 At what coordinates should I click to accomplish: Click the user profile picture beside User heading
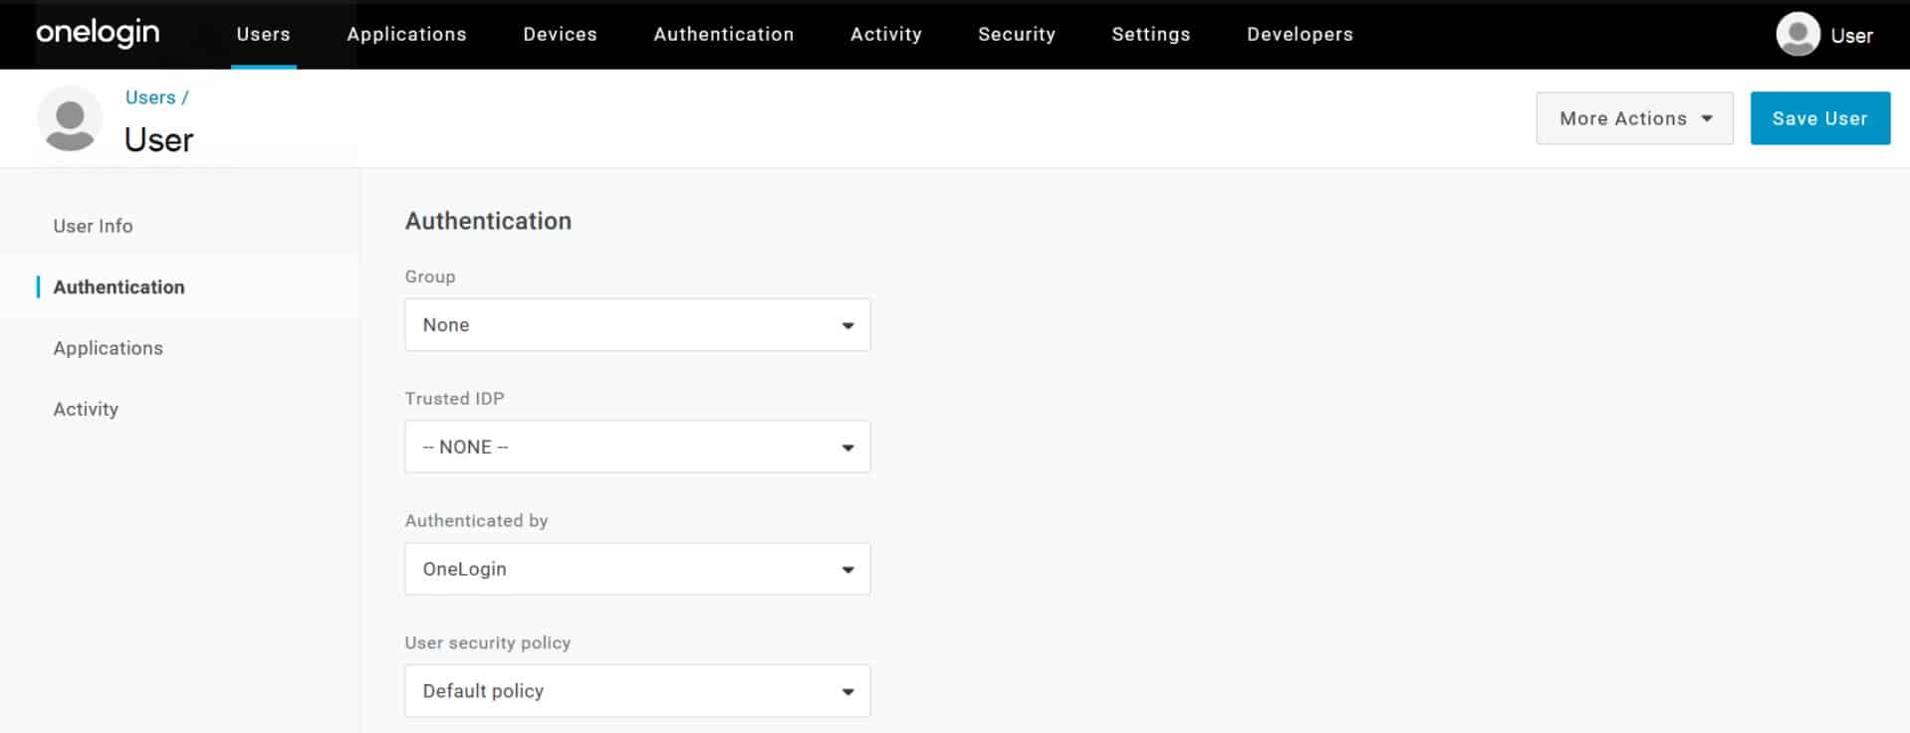[70, 118]
